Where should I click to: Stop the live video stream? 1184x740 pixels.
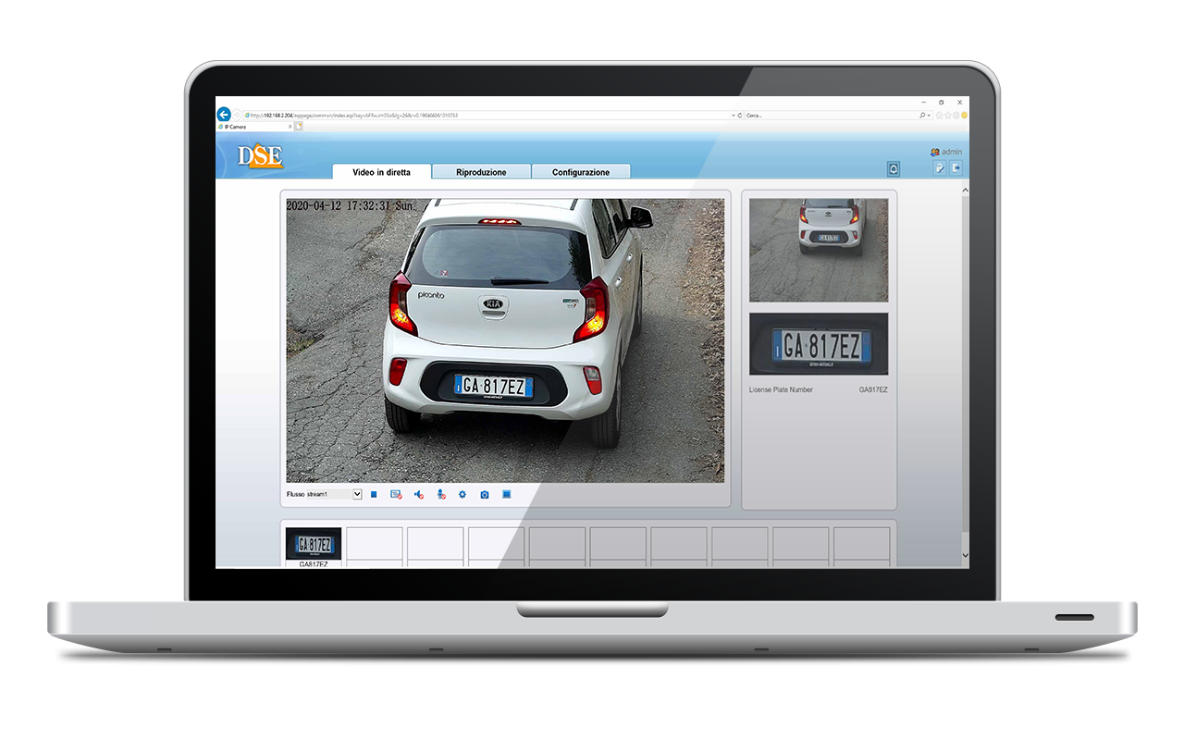pos(374,495)
